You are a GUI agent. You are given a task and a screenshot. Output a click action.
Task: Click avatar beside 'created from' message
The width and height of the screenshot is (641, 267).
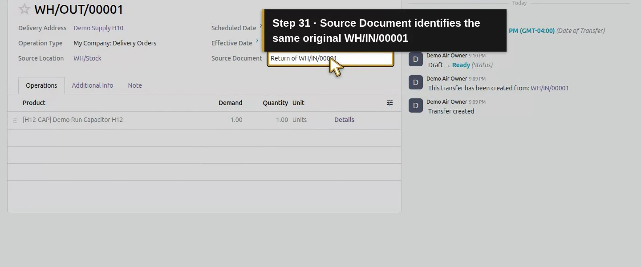pyautogui.click(x=416, y=82)
